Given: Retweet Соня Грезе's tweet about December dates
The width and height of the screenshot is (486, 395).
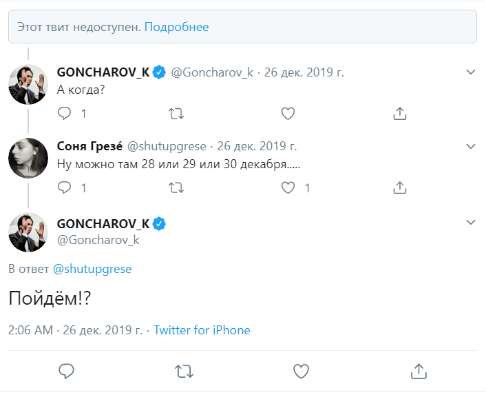Looking at the screenshot, I should pyautogui.click(x=176, y=187).
